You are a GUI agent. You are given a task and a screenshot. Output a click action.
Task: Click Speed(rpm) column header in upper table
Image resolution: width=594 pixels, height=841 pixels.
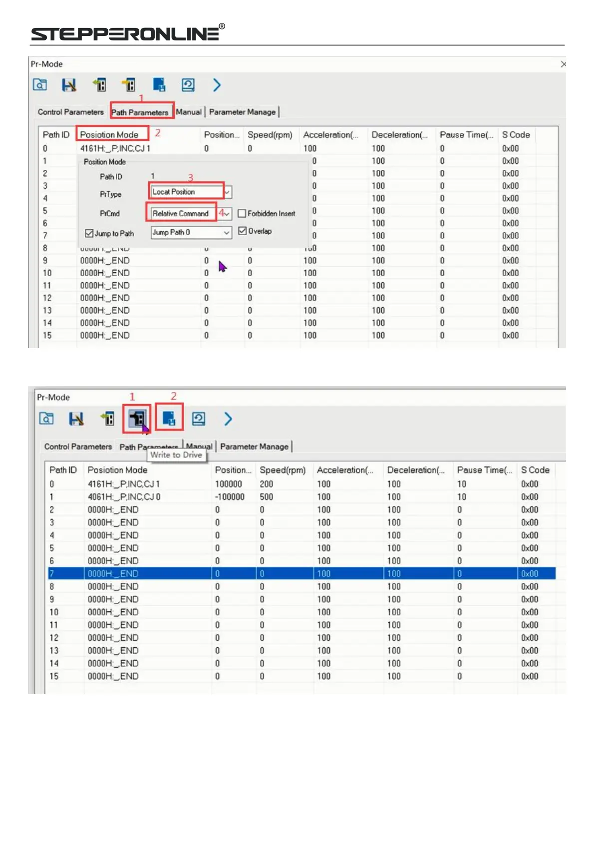[x=270, y=134]
